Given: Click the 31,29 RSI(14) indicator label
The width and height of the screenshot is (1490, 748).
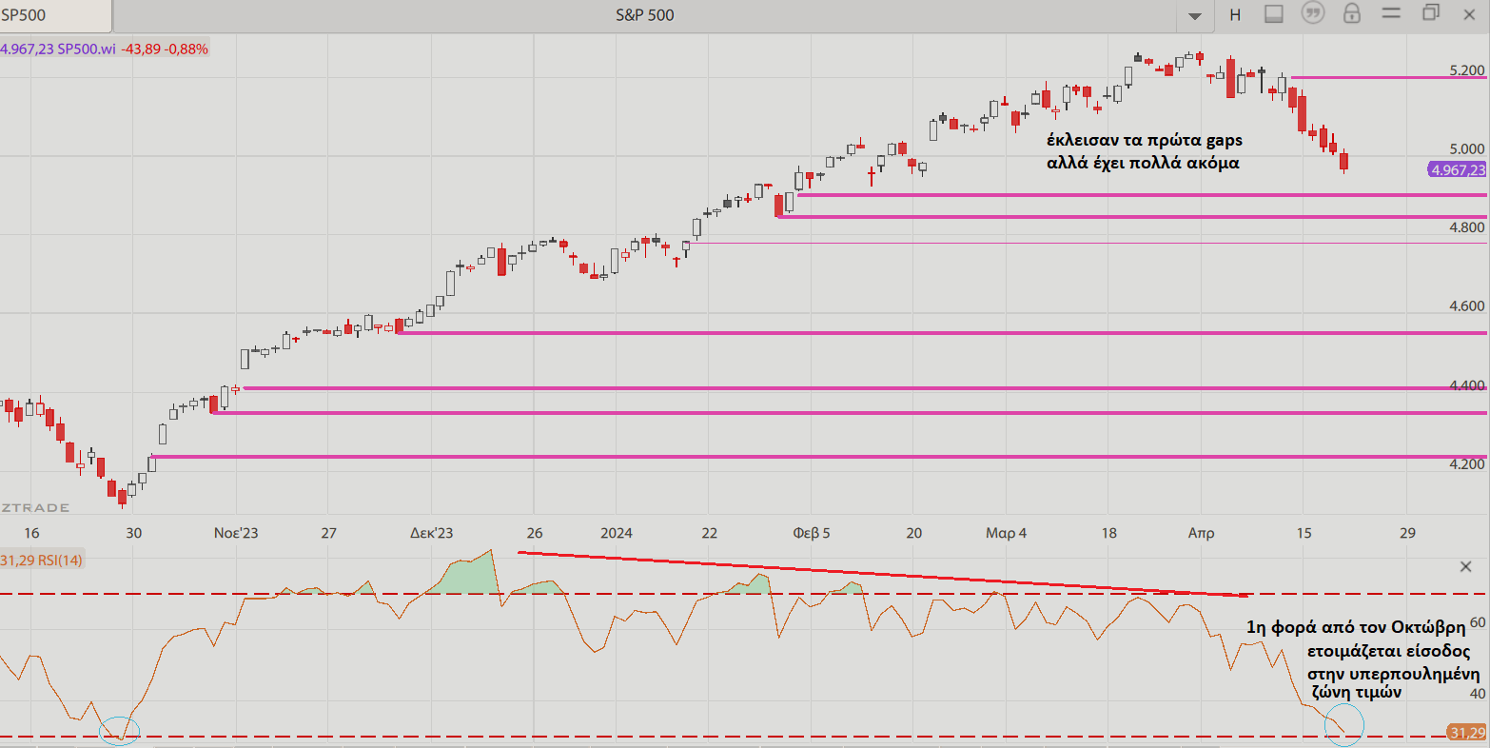Looking at the screenshot, I should (x=42, y=561).
